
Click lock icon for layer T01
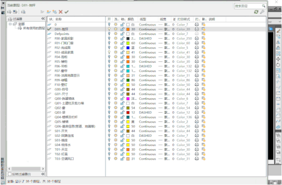(122, 149)
